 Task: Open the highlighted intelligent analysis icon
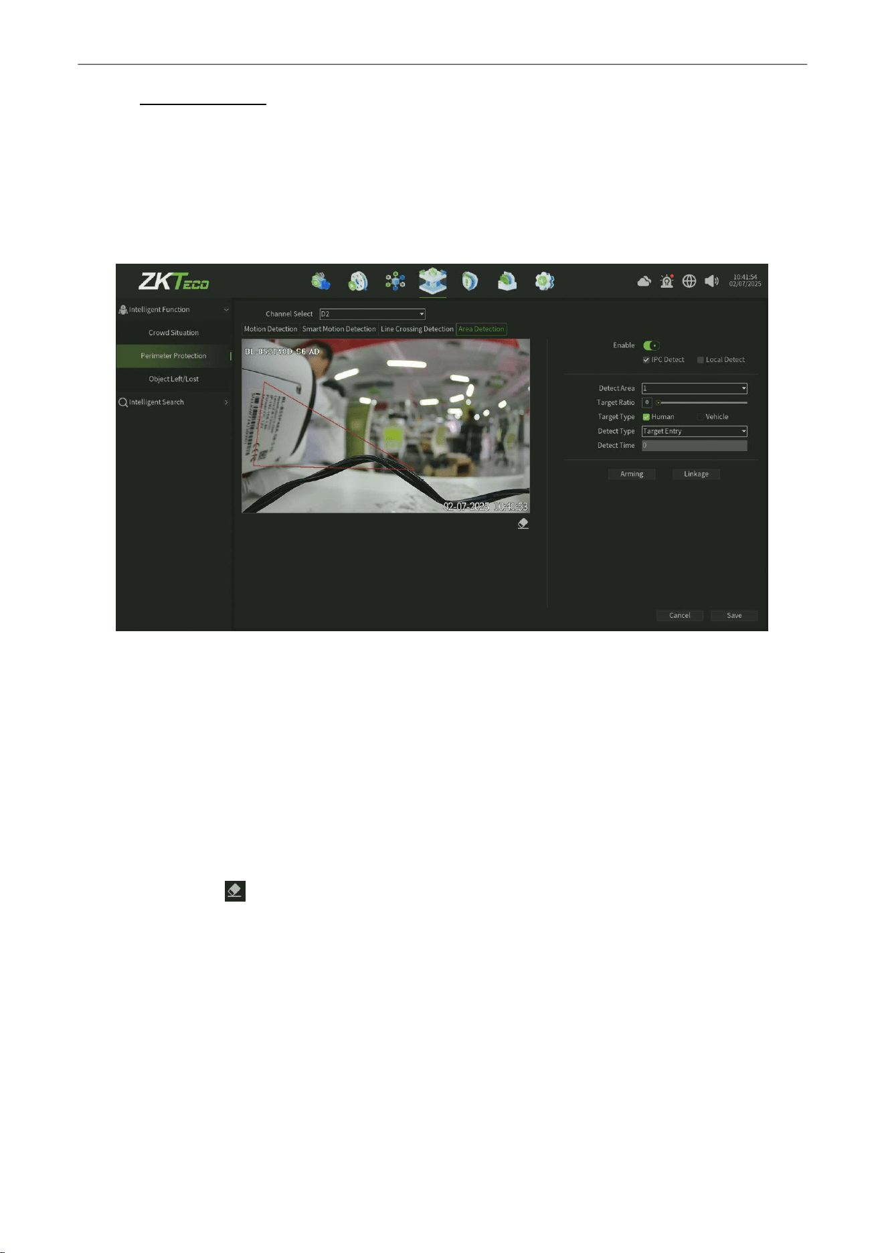[x=433, y=281]
